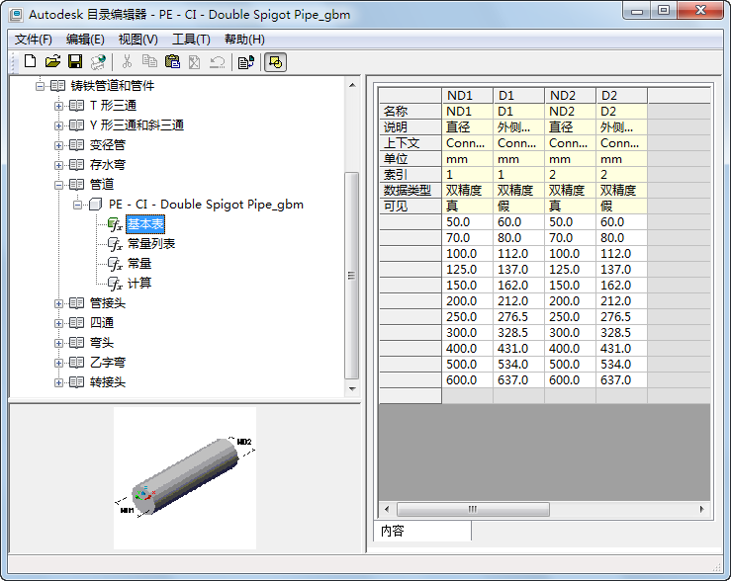Click the book icon beside T 形三通
This screenshot has height=581, width=731.
pyautogui.click(x=76, y=106)
